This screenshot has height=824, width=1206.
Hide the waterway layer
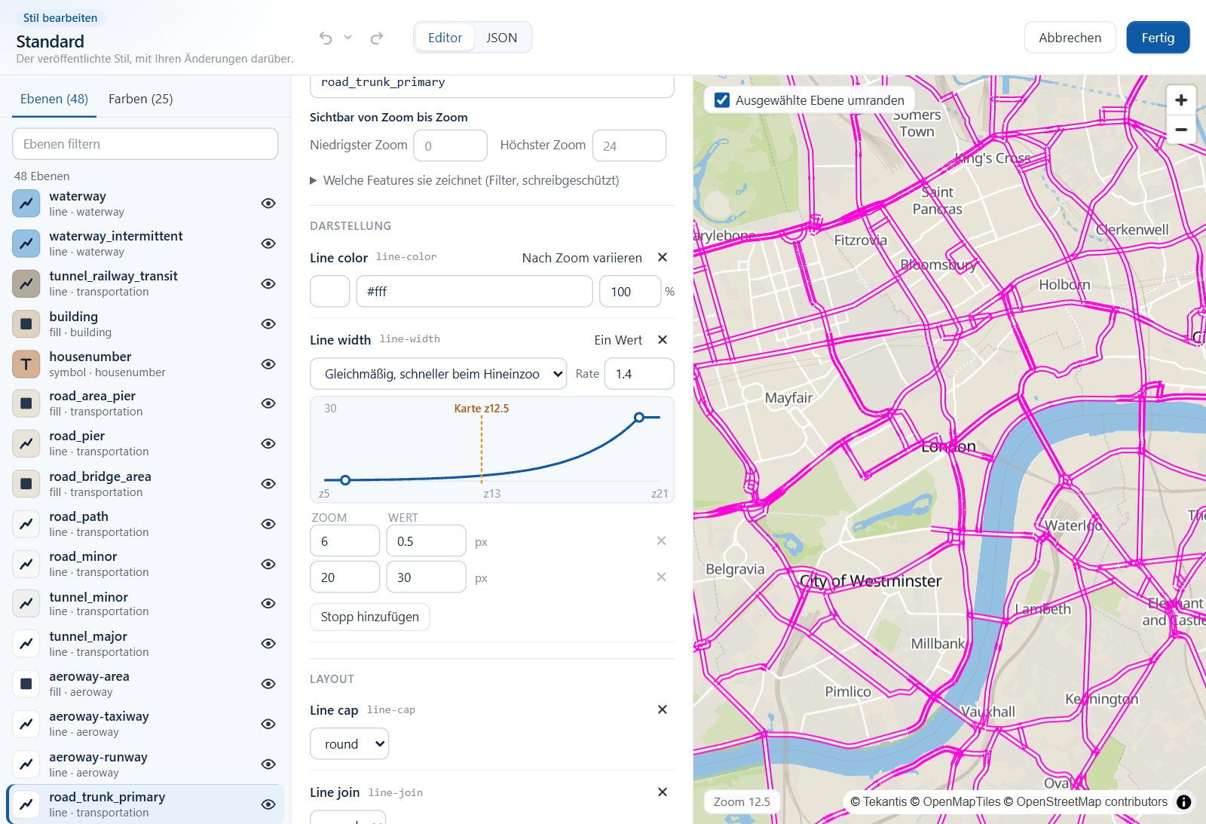[268, 204]
